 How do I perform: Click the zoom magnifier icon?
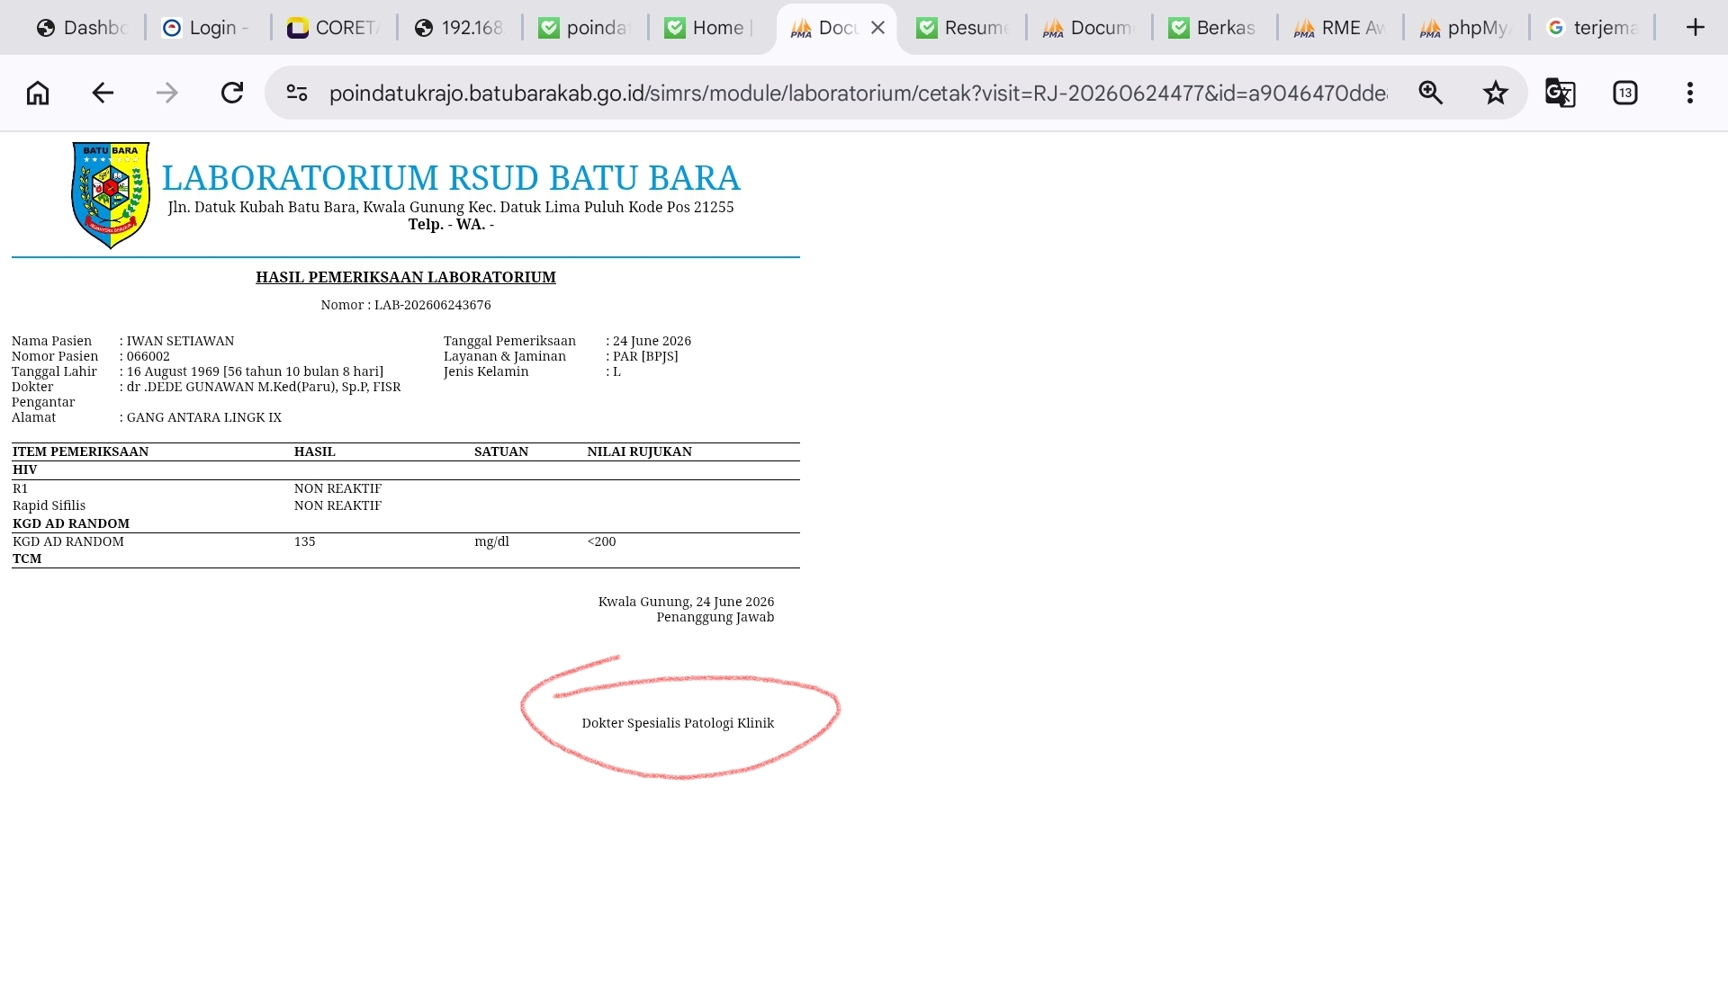point(1431,93)
